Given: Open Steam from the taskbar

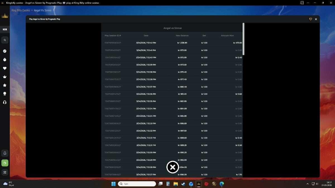Looking at the screenshot, I should 183,184.
